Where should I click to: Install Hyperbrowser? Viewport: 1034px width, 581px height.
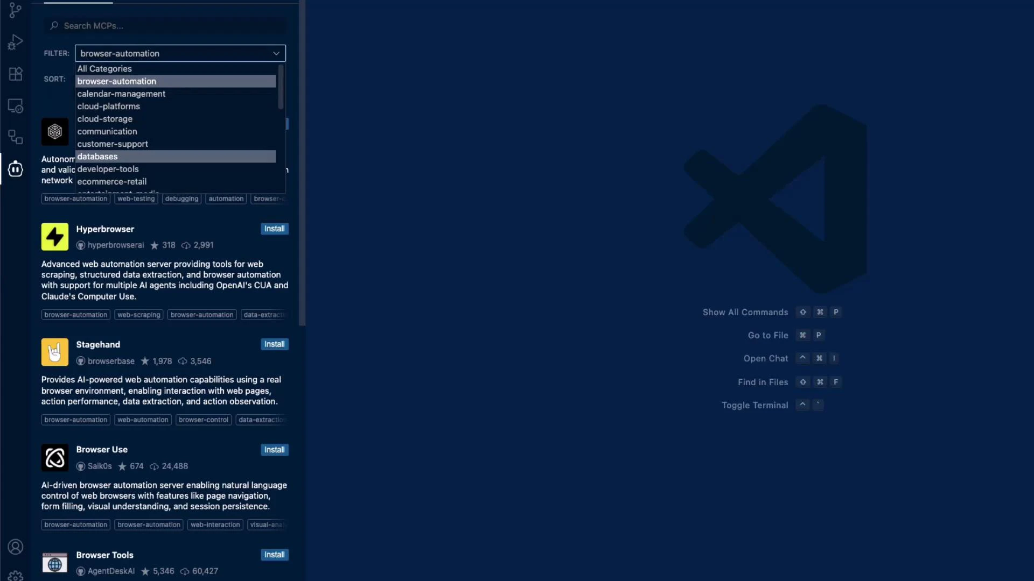pyautogui.click(x=275, y=229)
